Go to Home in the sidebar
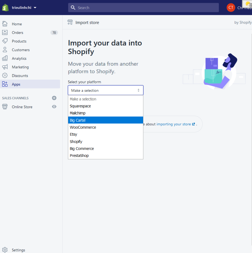 point(17,24)
